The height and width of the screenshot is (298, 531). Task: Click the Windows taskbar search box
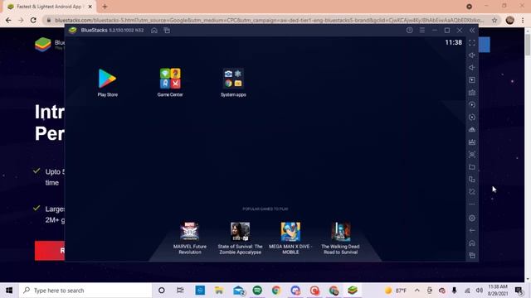click(x=85, y=291)
